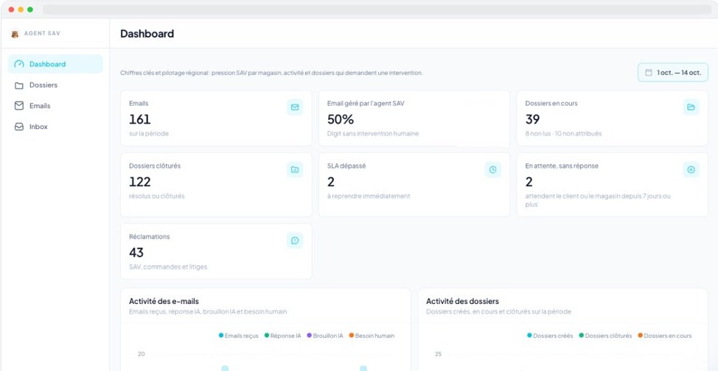Click the Agent SAV logo avatar
Image resolution: width=718 pixels, height=371 pixels.
point(15,33)
